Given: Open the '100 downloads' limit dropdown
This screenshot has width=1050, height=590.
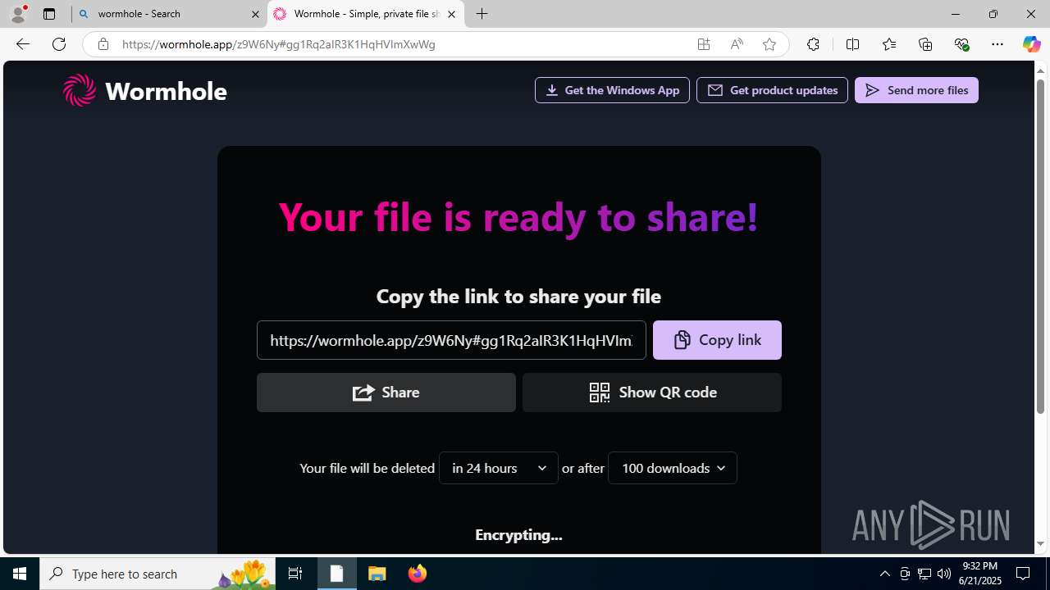Looking at the screenshot, I should [x=673, y=468].
